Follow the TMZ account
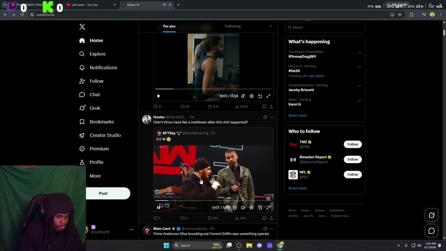446x251 pixels. click(353, 144)
